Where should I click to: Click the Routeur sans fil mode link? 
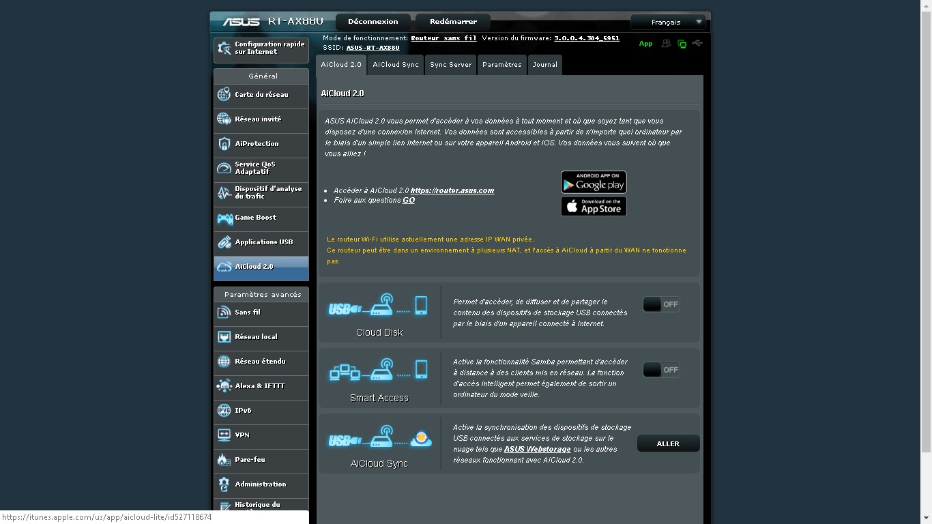[x=443, y=38]
